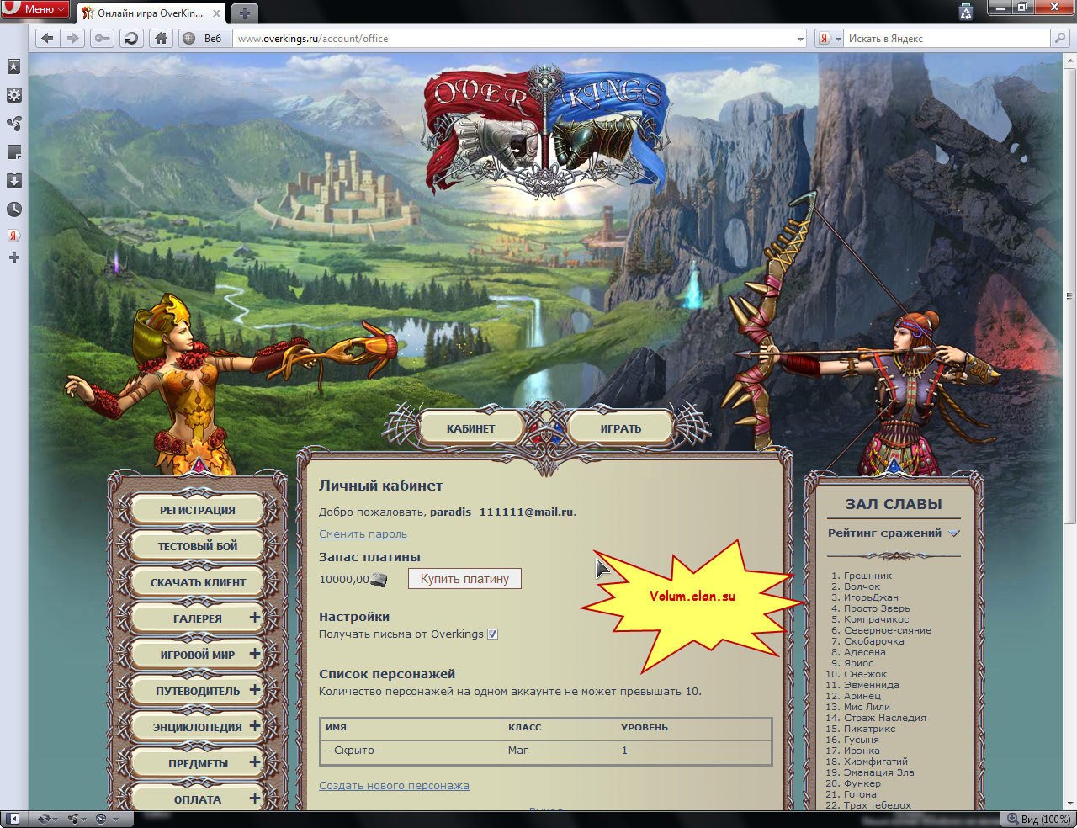Expand ПУТЕВОДИТЕЛЬ plus sign

point(255,690)
